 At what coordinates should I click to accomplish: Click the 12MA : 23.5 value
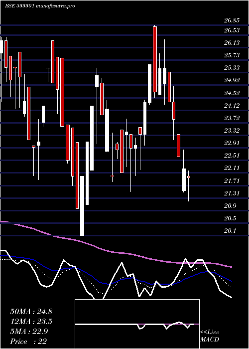[31, 322]
